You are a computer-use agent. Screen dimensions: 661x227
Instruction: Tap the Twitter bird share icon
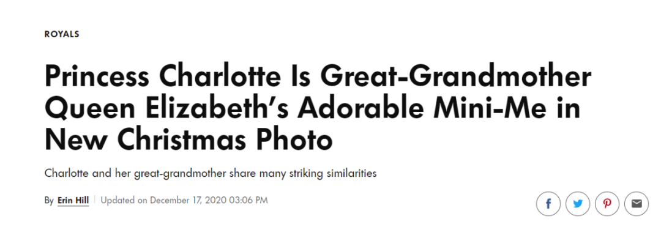click(578, 204)
